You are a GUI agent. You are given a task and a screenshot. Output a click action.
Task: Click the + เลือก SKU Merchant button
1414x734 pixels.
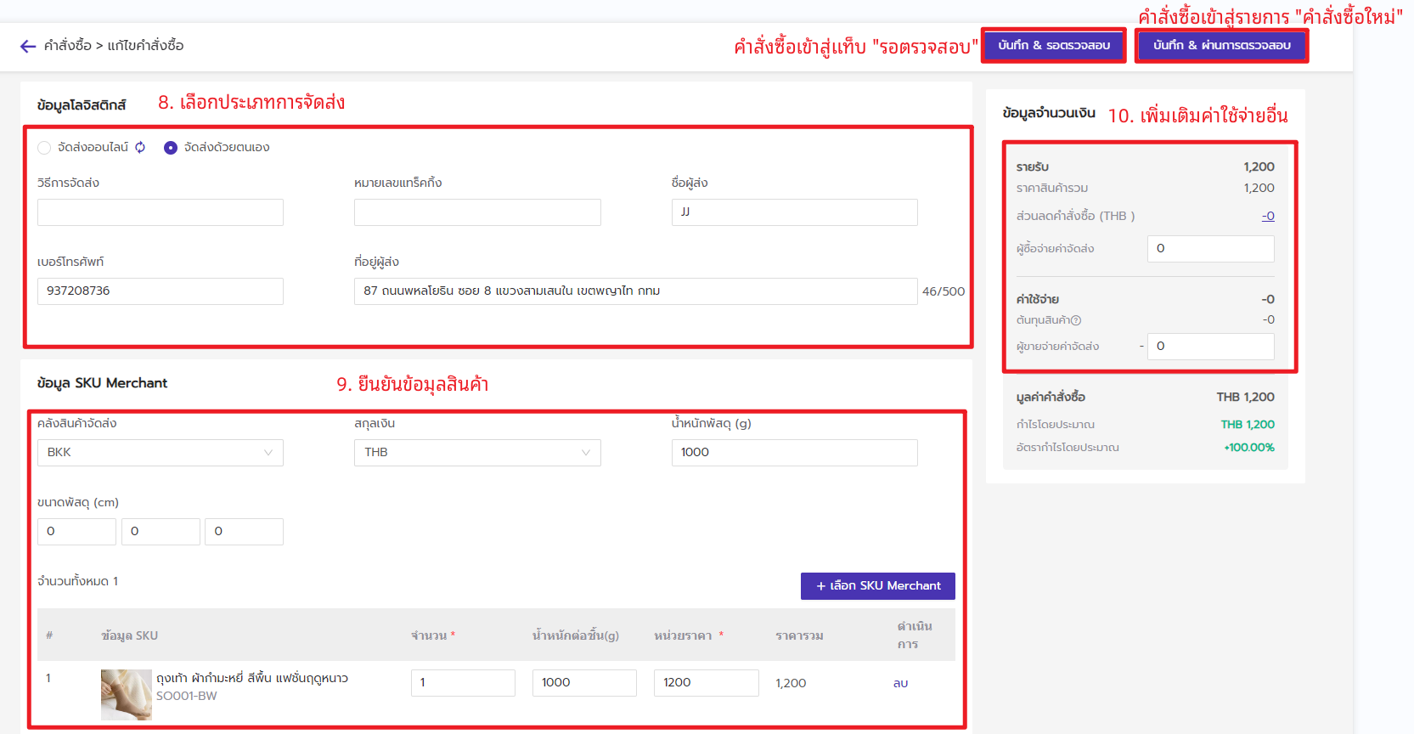pyautogui.click(x=878, y=586)
